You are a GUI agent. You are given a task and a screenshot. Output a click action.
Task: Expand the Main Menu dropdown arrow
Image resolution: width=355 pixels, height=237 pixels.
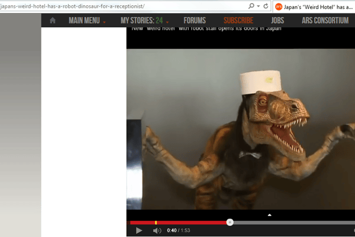pyautogui.click(x=105, y=22)
